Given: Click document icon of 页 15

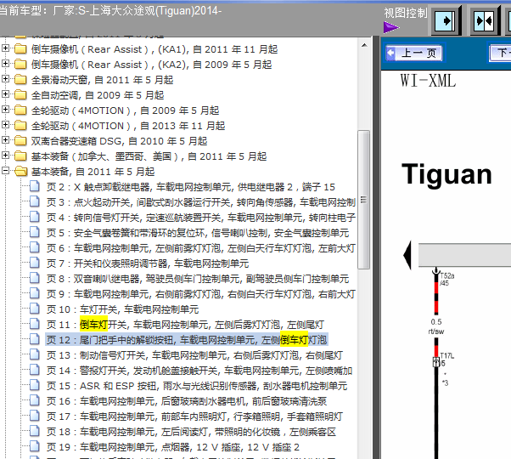Looking at the screenshot, I should pos(35,386).
